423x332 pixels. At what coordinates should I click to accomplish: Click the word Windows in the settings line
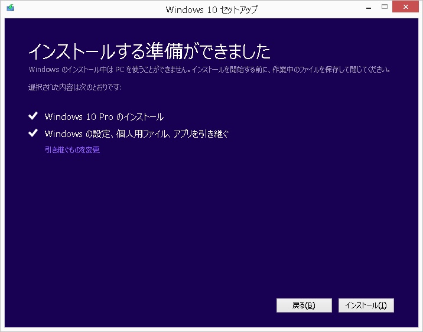pyautogui.click(x=63, y=134)
